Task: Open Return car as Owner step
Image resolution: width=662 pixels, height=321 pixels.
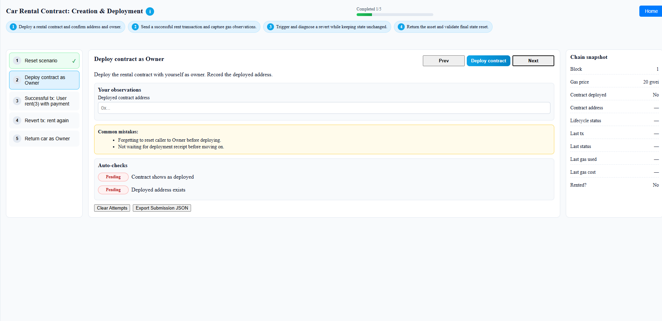Action: (x=47, y=139)
